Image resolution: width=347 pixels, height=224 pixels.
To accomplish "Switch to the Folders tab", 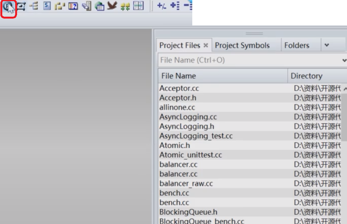I will 297,45.
